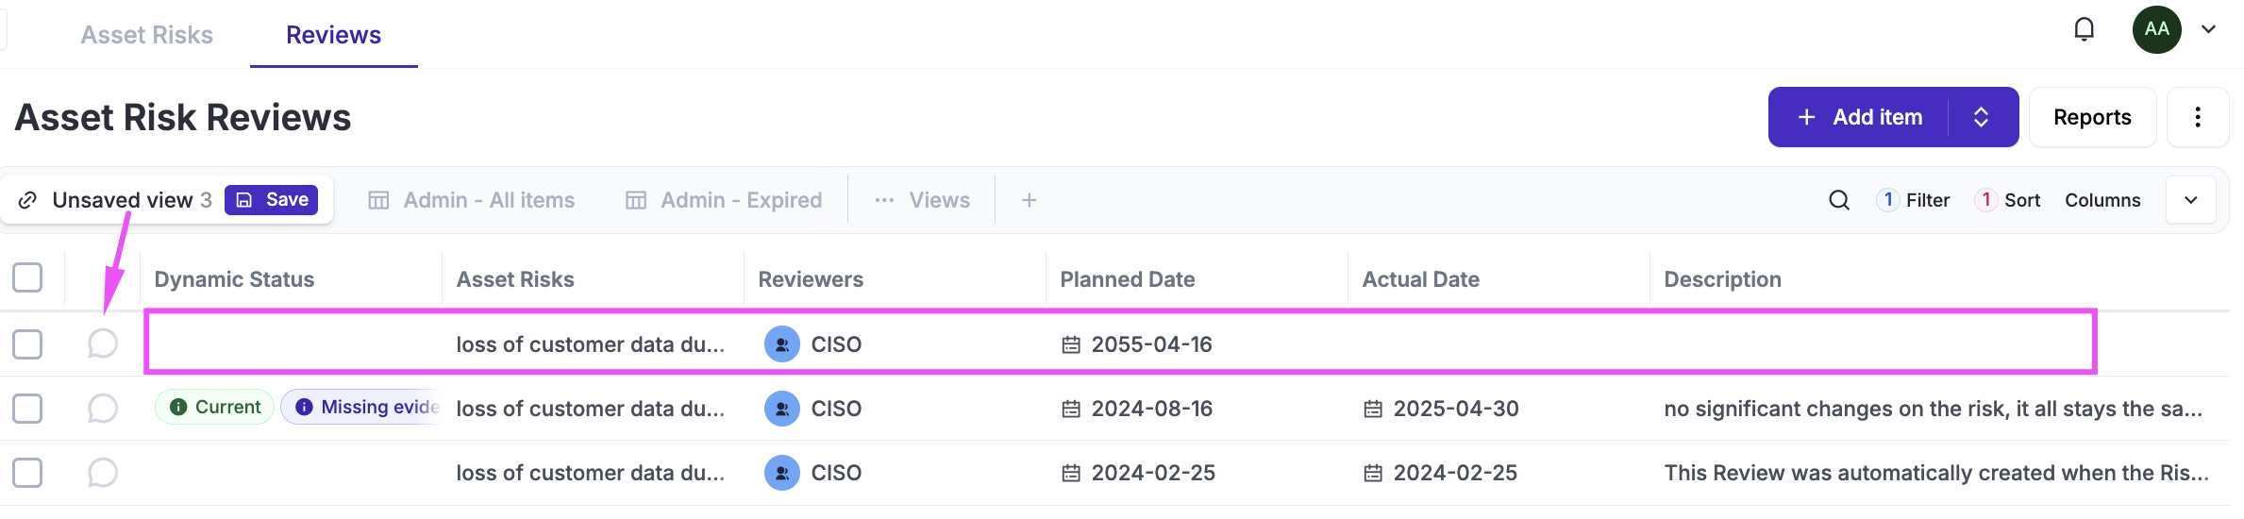Expand the toolbar chevron next to Columns
Screen dimensions: 2244x519
[x=2190, y=200]
